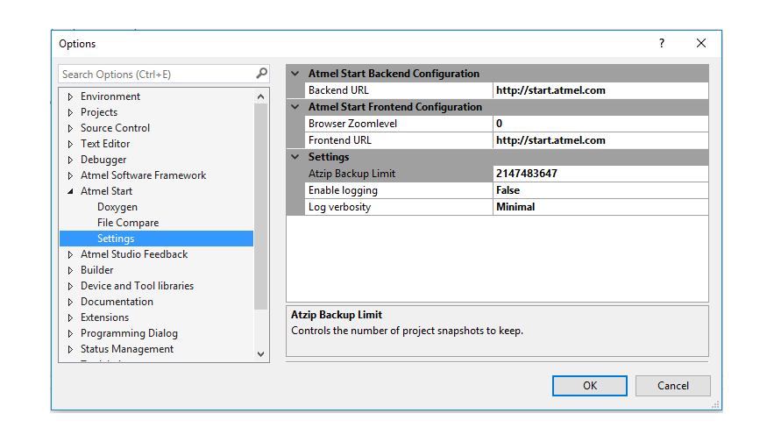774x442 pixels.
Task: Select the Doxygen options page
Action: tap(117, 207)
